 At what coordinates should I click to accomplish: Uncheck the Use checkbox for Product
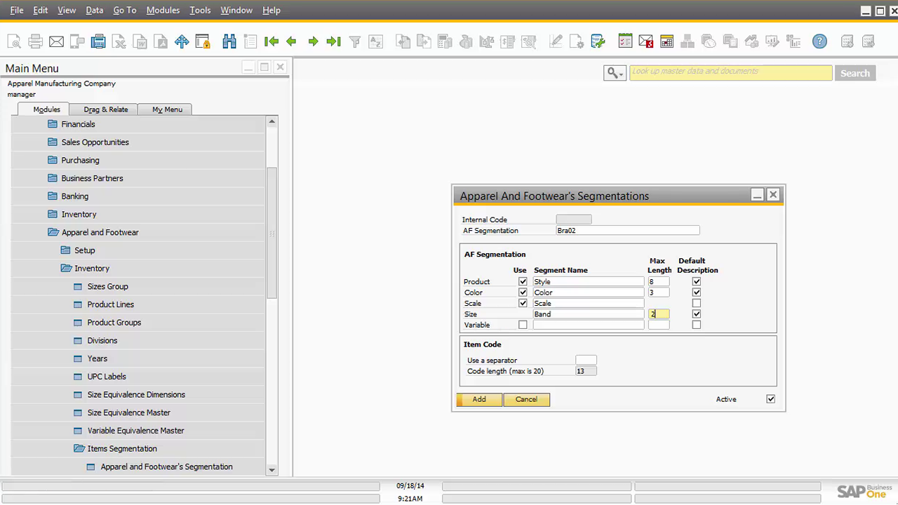pyautogui.click(x=523, y=281)
